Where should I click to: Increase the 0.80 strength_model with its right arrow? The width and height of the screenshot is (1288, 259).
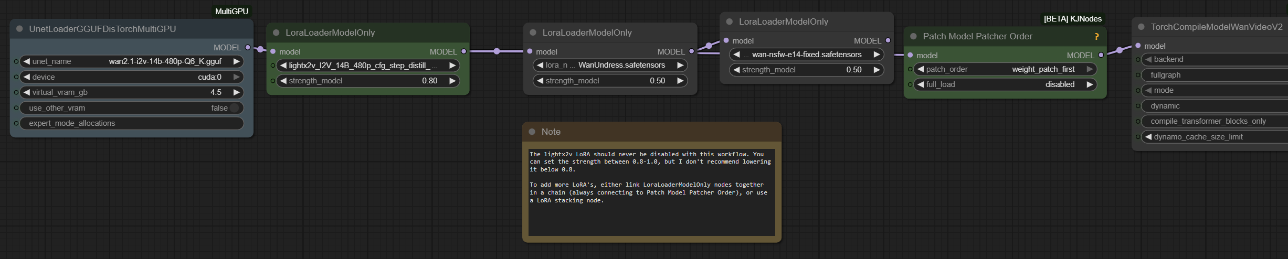coord(452,81)
